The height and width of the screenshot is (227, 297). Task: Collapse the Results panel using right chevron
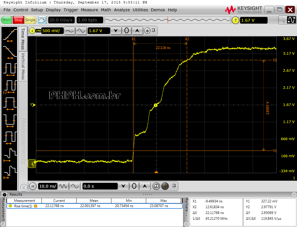tap(294, 195)
